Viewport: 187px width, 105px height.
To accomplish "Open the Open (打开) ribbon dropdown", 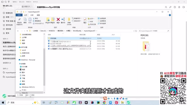I will tap(91, 19).
